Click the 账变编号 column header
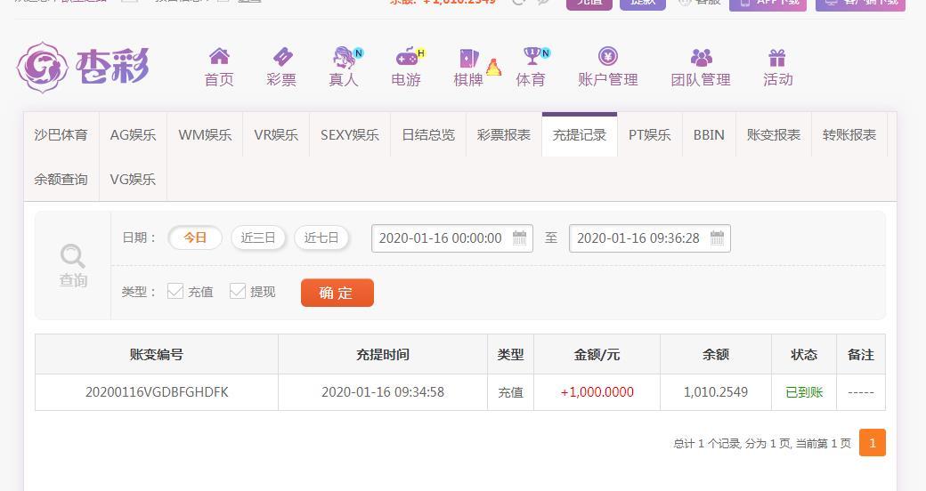The width and height of the screenshot is (926, 491). [157, 354]
